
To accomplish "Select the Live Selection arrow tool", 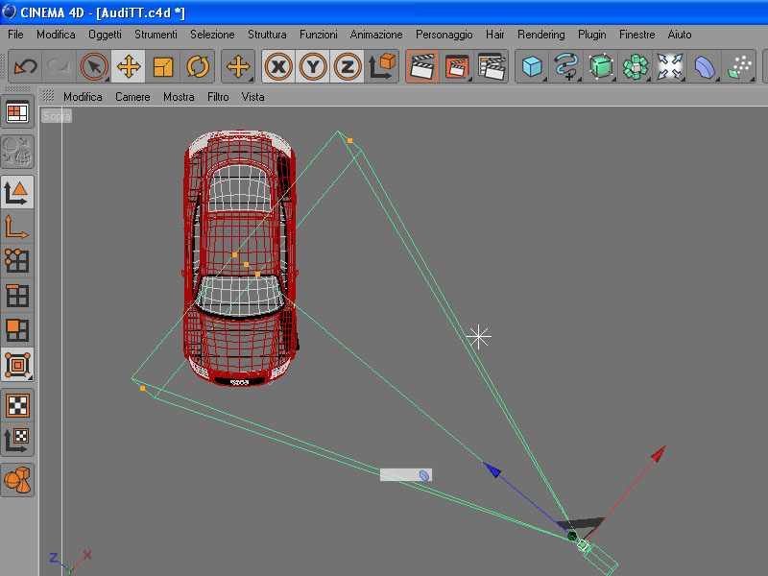I will tap(93, 66).
